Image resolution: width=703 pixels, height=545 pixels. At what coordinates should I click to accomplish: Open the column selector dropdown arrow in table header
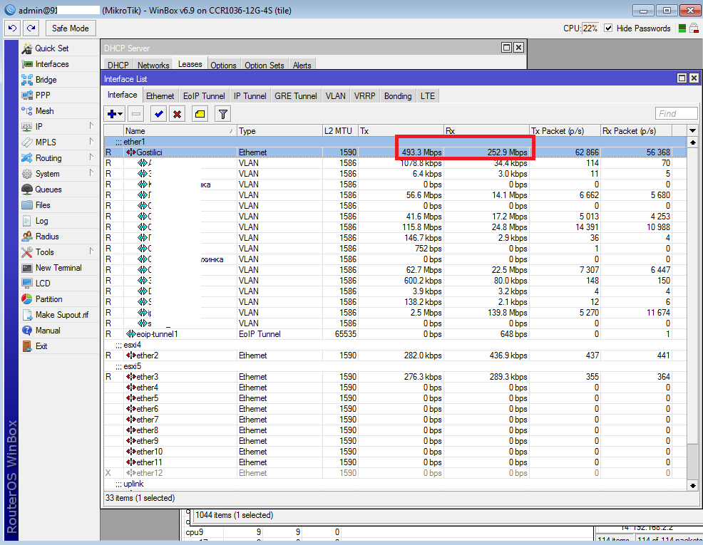click(692, 130)
